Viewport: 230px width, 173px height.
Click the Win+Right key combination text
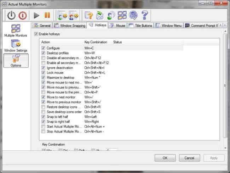(x=92, y=122)
